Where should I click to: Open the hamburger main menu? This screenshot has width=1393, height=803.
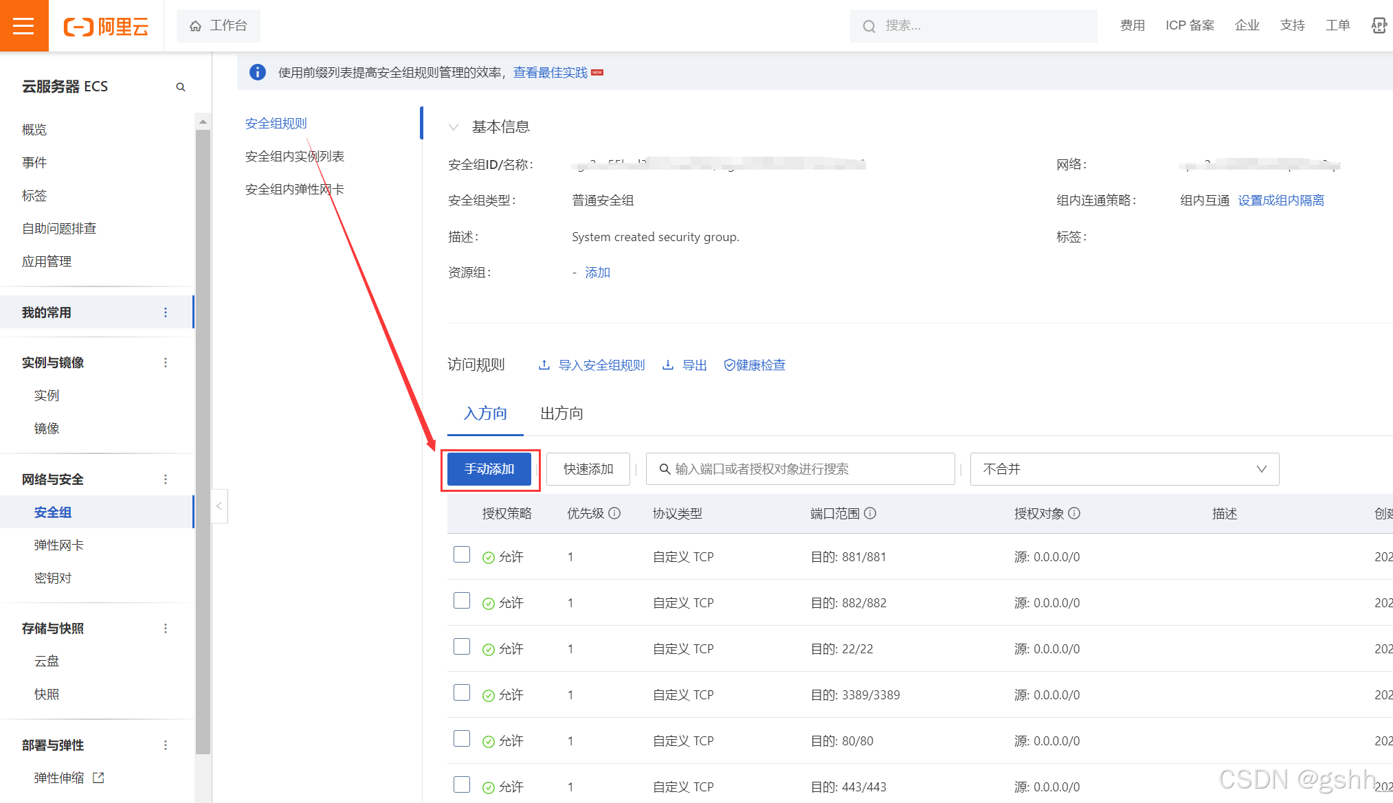23,26
